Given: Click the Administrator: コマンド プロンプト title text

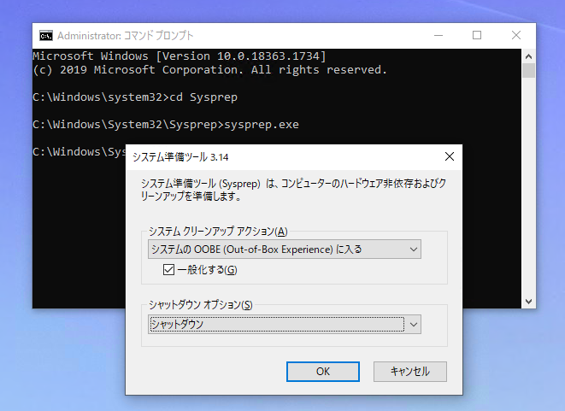Looking at the screenshot, I should point(126,36).
